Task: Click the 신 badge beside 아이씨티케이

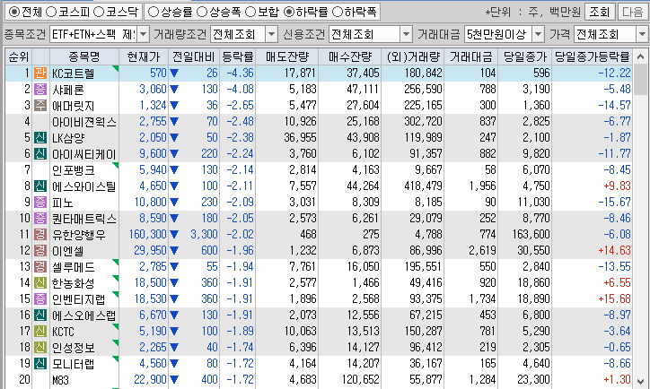Action: [x=40, y=154]
